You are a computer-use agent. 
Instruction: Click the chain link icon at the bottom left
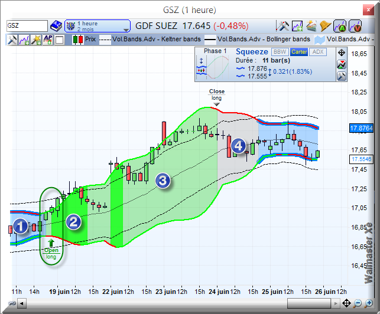(x=11, y=303)
